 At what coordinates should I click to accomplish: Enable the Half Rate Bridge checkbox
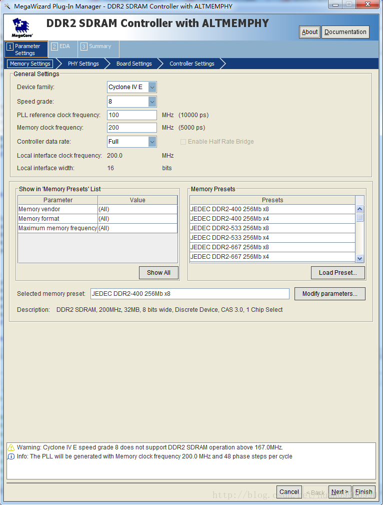coord(183,142)
